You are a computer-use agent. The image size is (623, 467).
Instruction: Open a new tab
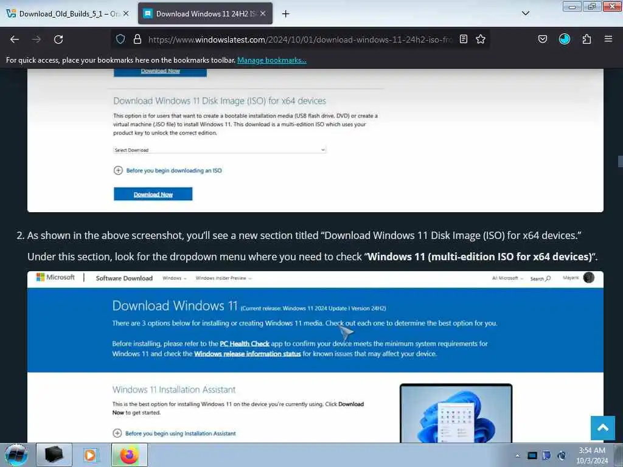[x=286, y=14]
